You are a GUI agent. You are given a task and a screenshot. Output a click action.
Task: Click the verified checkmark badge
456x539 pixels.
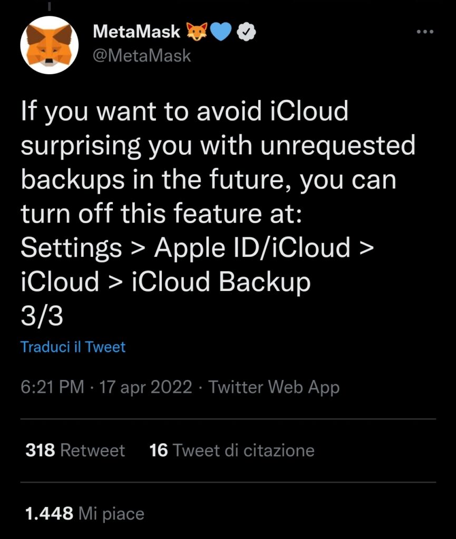click(x=246, y=32)
